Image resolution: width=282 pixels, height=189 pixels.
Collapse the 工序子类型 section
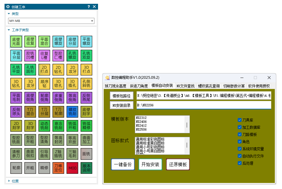tap(9, 30)
